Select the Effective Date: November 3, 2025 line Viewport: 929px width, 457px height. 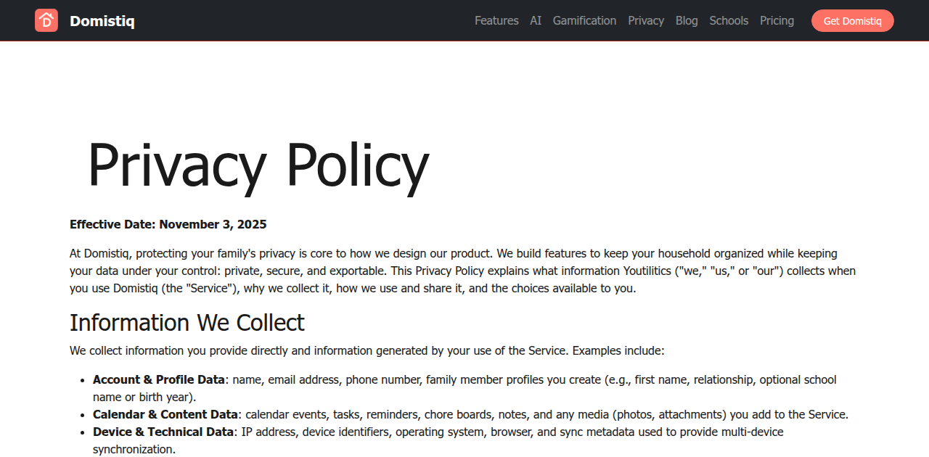tap(168, 224)
